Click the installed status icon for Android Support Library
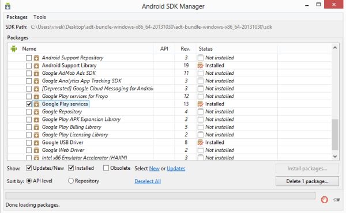 [x=200, y=66]
